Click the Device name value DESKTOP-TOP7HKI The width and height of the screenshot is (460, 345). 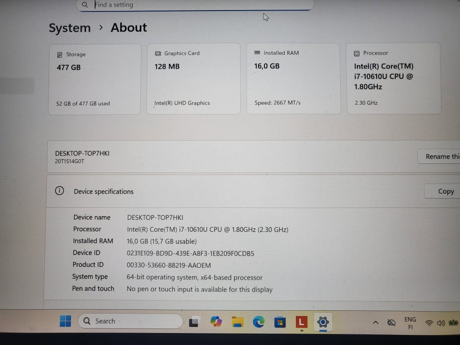pyautogui.click(x=155, y=218)
